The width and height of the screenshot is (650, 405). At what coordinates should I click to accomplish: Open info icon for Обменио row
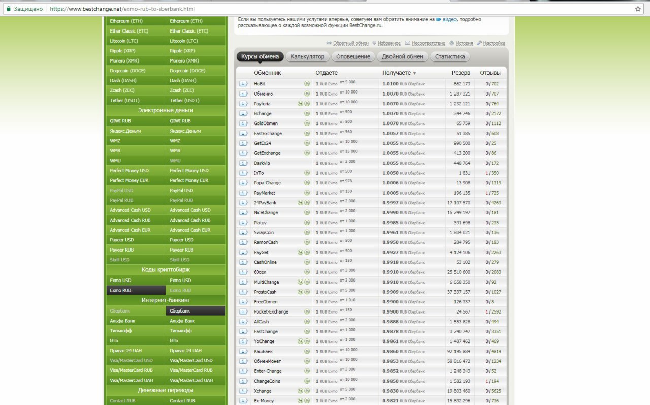(x=243, y=94)
